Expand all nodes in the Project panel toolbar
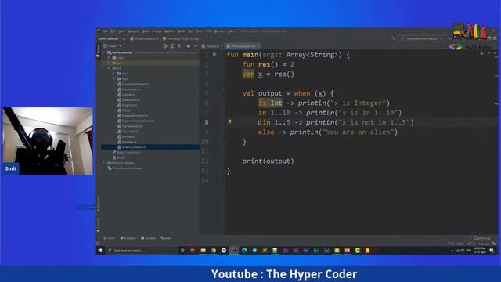This screenshot has width=501, height=282. pyautogui.click(x=172, y=46)
